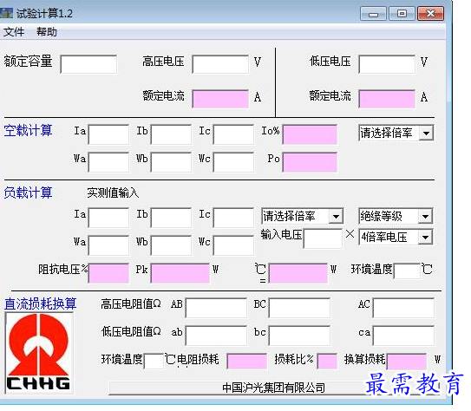
Task: Click the 中国沪光集团有限公司 button
Action: [274, 388]
